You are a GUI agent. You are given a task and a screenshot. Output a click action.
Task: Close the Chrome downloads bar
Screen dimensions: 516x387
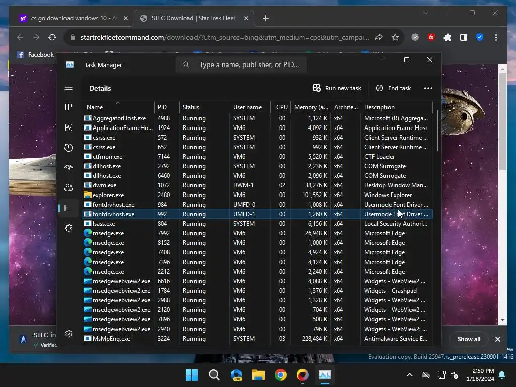coord(497,339)
